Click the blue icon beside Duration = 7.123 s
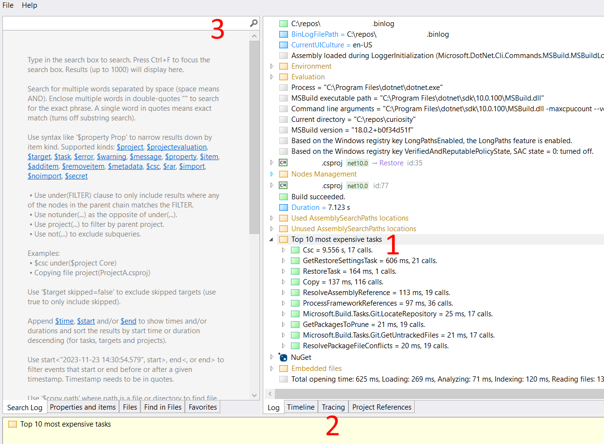Screen dimensions: 604x444 283,207
